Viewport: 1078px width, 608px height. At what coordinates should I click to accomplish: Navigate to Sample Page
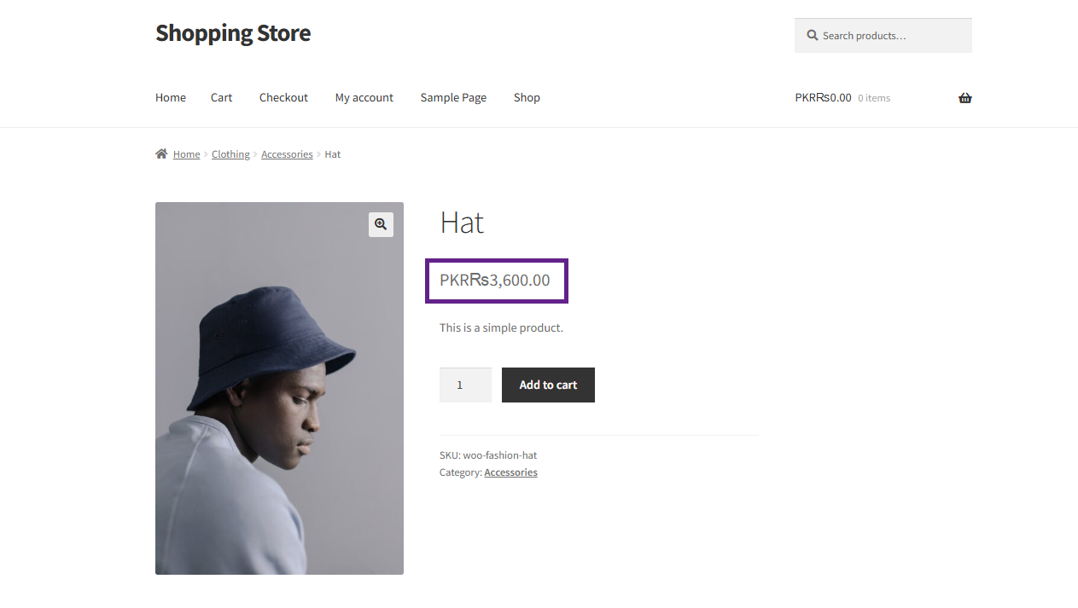coord(453,97)
